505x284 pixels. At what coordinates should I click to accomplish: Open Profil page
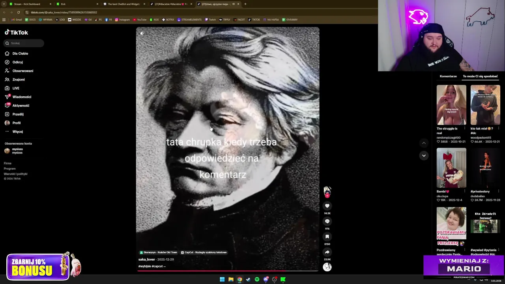pyautogui.click(x=16, y=123)
